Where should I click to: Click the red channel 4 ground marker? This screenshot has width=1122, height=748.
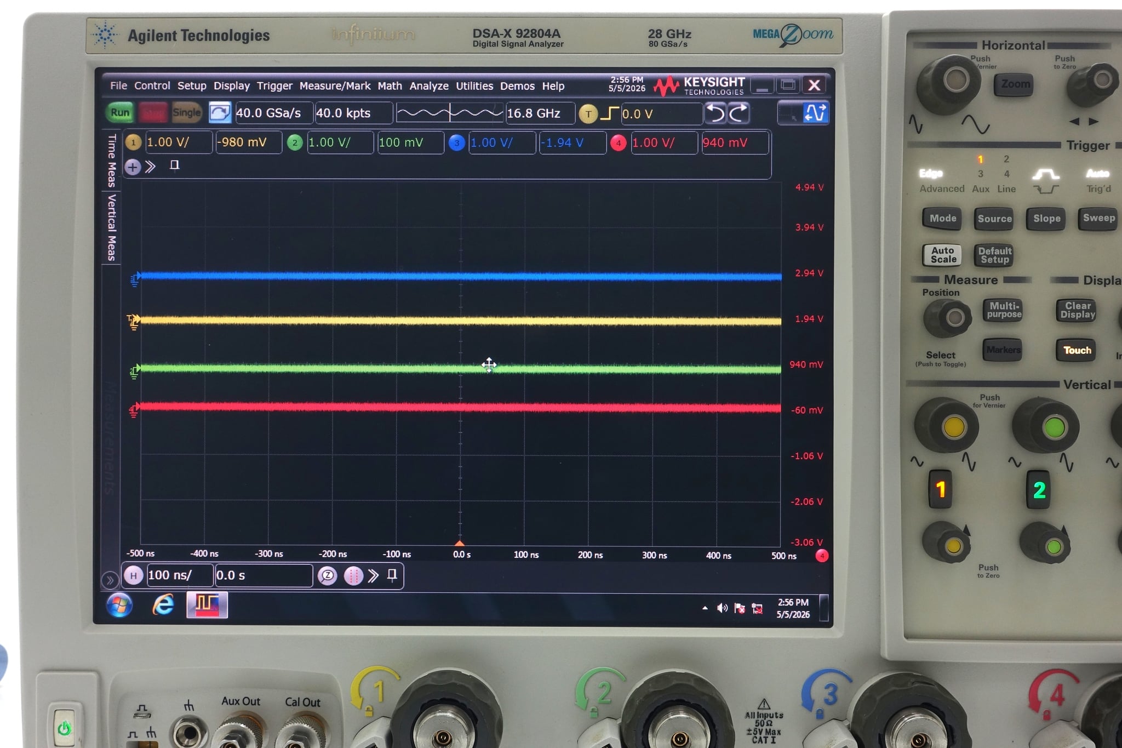click(134, 409)
